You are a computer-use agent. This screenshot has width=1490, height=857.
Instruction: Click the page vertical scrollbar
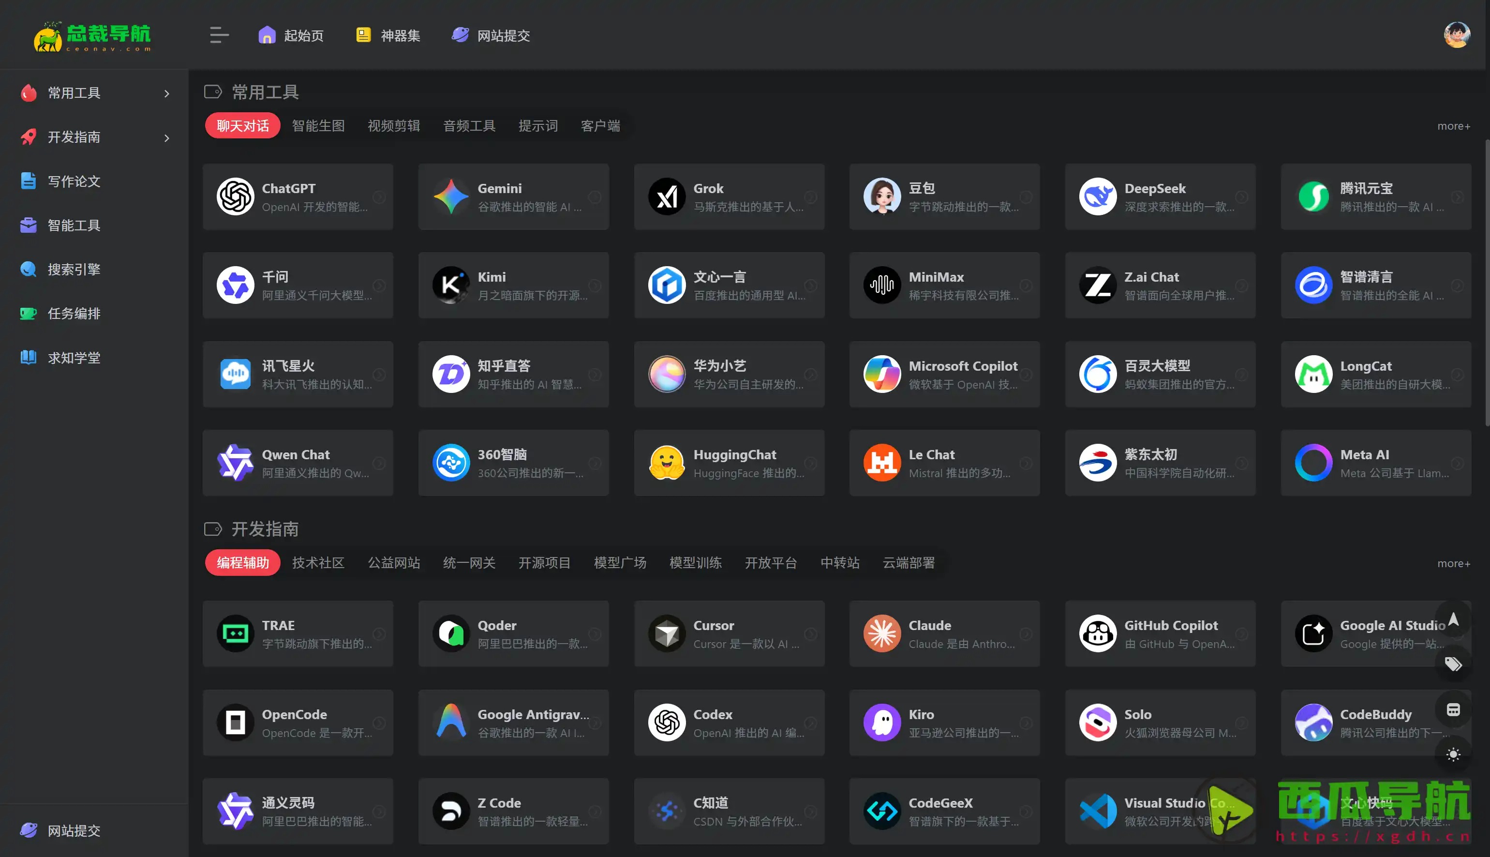click(x=1487, y=283)
